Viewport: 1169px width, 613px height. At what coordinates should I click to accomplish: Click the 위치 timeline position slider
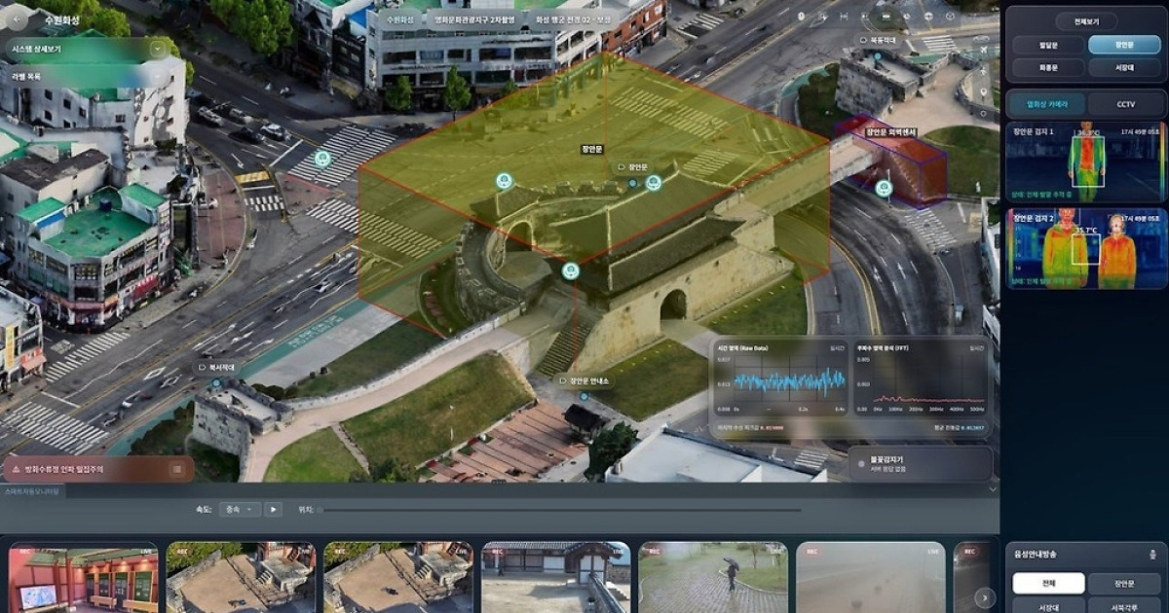pyautogui.click(x=560, y=510)
